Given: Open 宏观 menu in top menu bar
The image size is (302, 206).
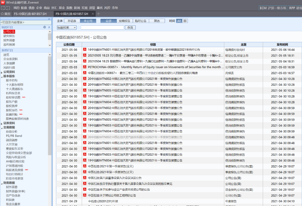Looking at the screenshot, I should click(84, 8).
